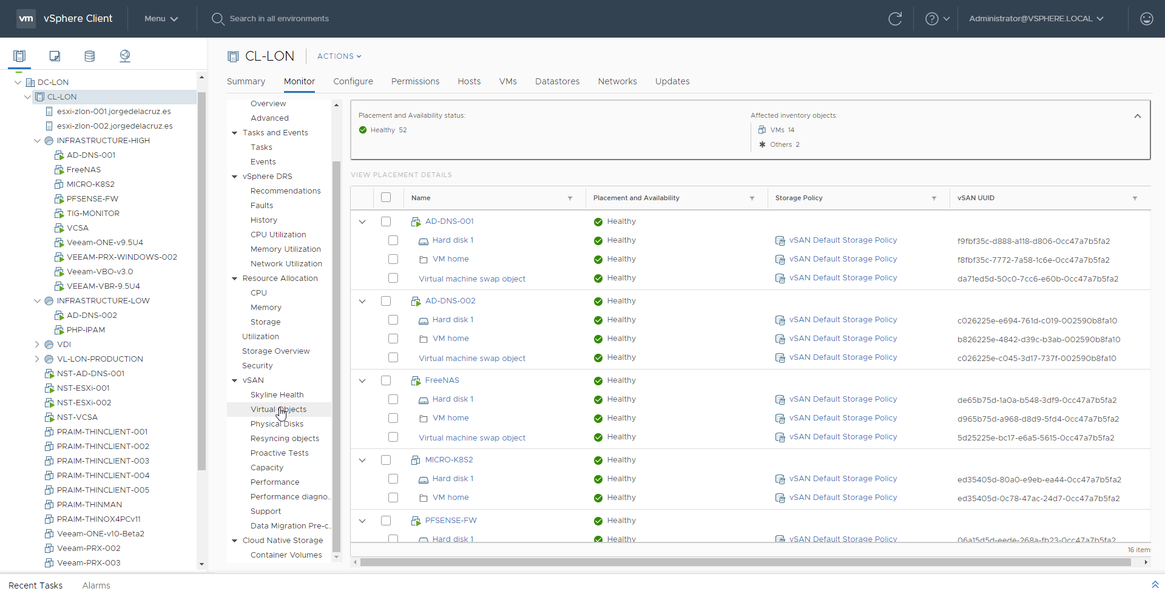The height and width of the screenshot is (594, 1165).
Task: Open Skyline Health in vSAN menu
Action: [x=277, y=395]
